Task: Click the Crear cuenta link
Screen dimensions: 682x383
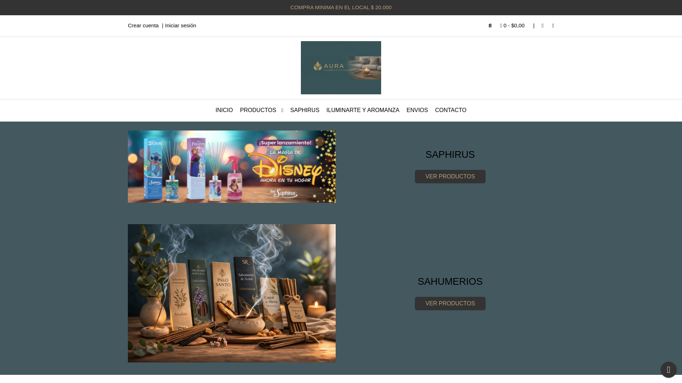Action: (143, 26)
